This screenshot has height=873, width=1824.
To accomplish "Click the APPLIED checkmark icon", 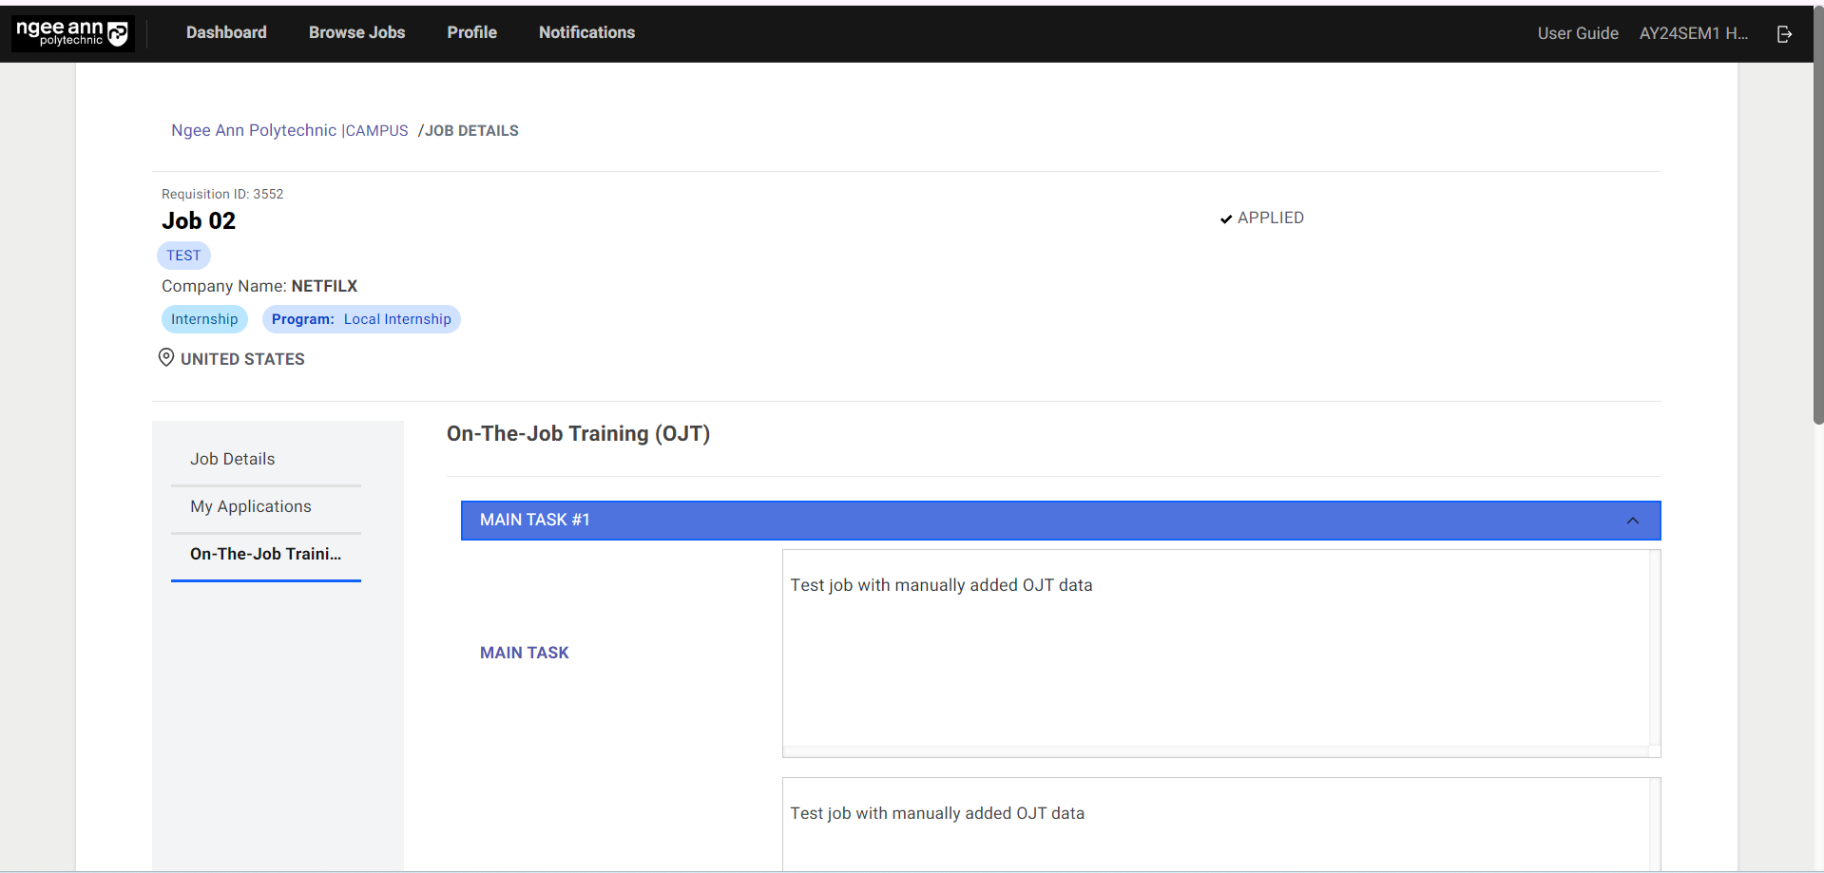I will tap(1226, 218).
